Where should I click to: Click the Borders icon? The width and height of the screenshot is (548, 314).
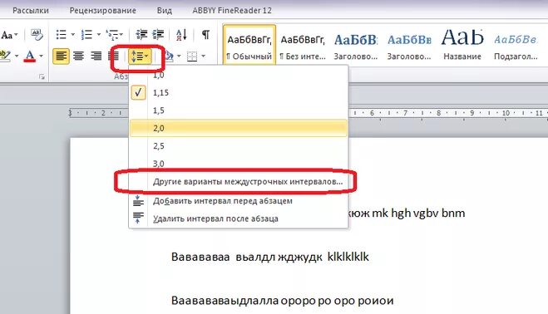click(x=192, y=56)
